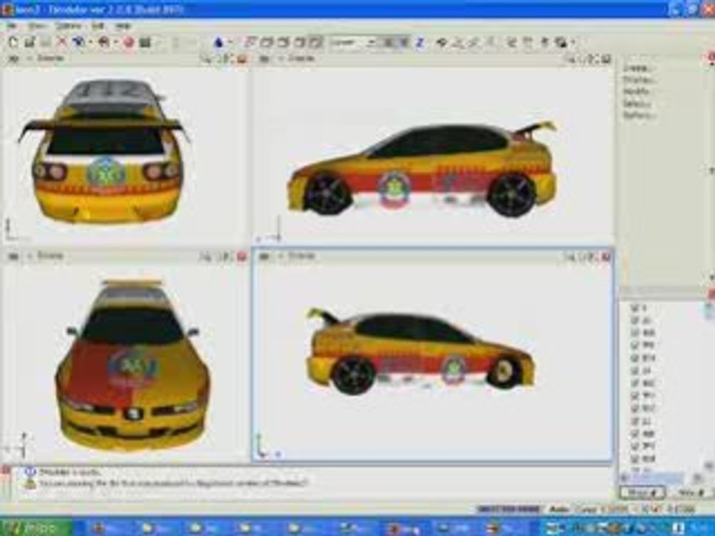Click the Open file toolbar icon
The height and width of the screenshot is (536, 715).
point(30,42)
